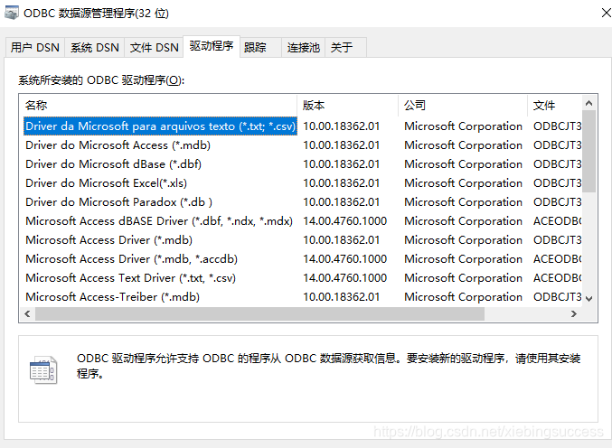Click the list scroll up arrow
Screen dimensions: 612x448
[x=589, y=103]
